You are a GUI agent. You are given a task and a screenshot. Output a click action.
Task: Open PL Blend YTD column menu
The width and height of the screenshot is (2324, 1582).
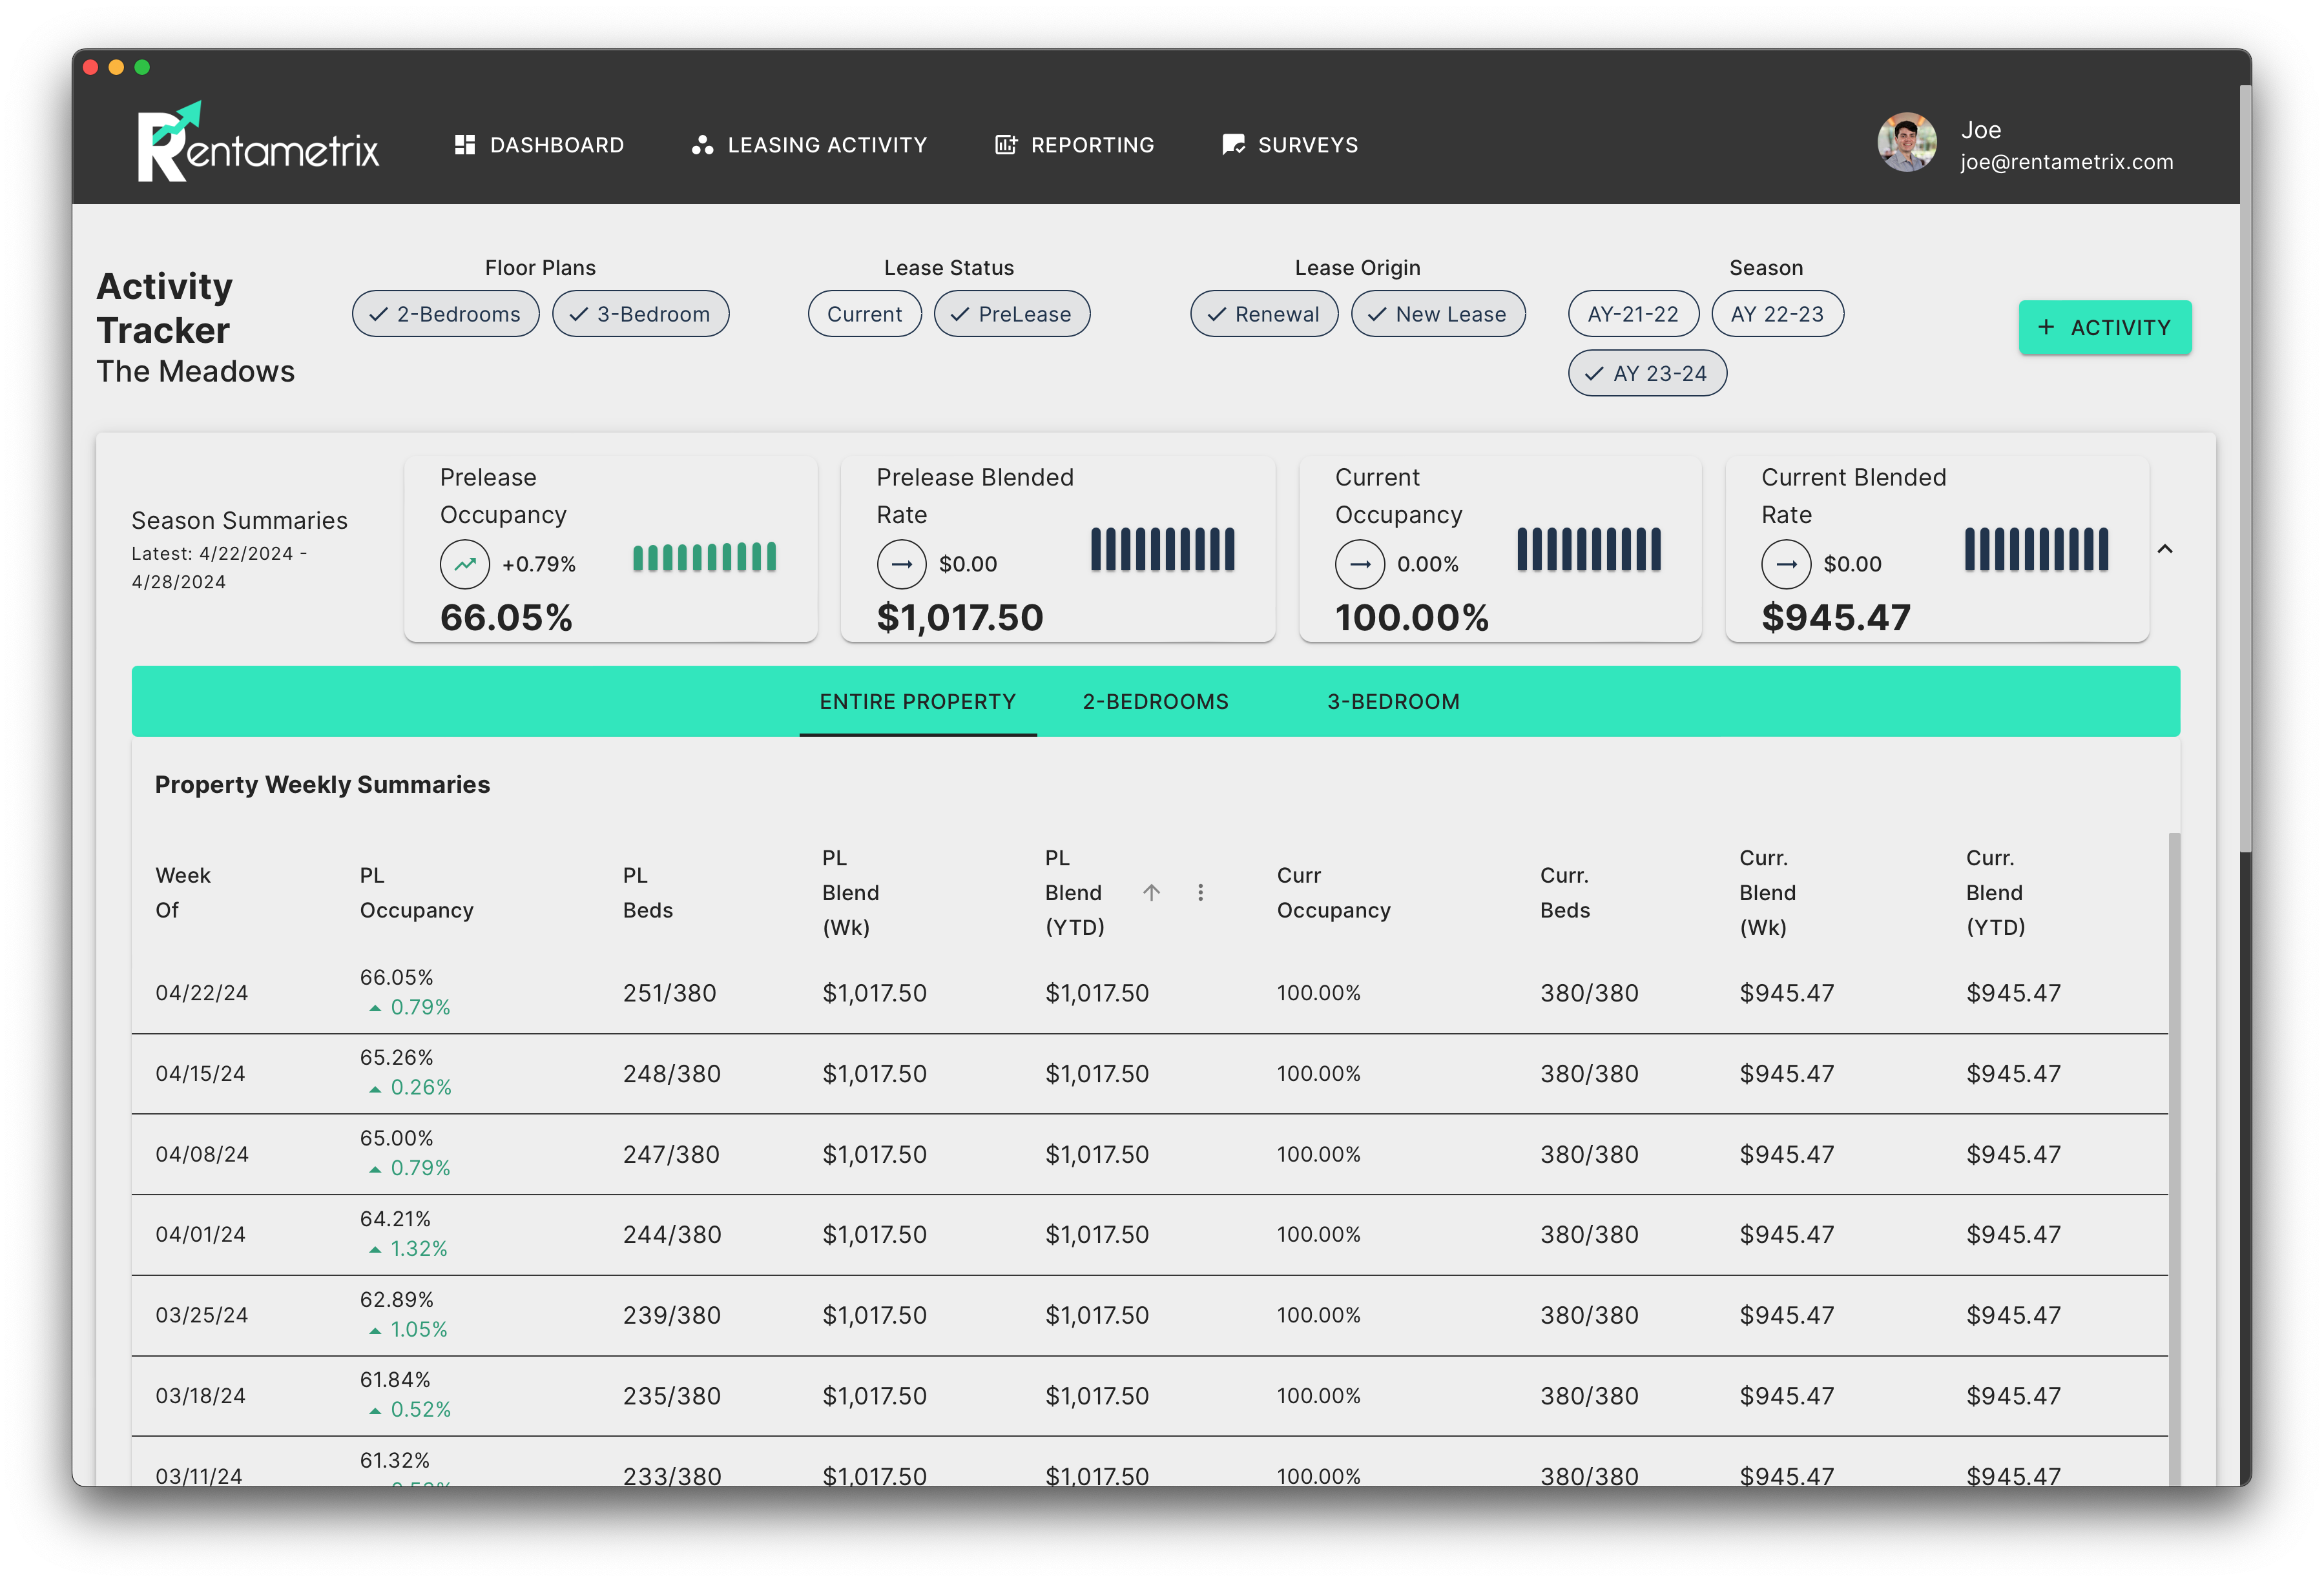pyautogui.click(x=1200, y=892)
